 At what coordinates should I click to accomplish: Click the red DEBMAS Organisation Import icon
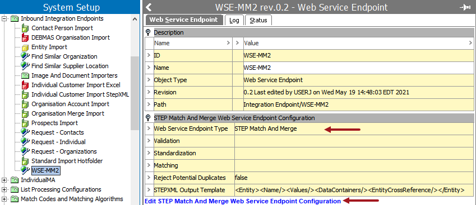click(x=25, y=38)
